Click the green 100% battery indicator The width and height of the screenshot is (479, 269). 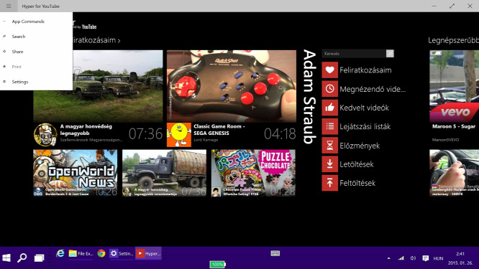click(217, 265)
